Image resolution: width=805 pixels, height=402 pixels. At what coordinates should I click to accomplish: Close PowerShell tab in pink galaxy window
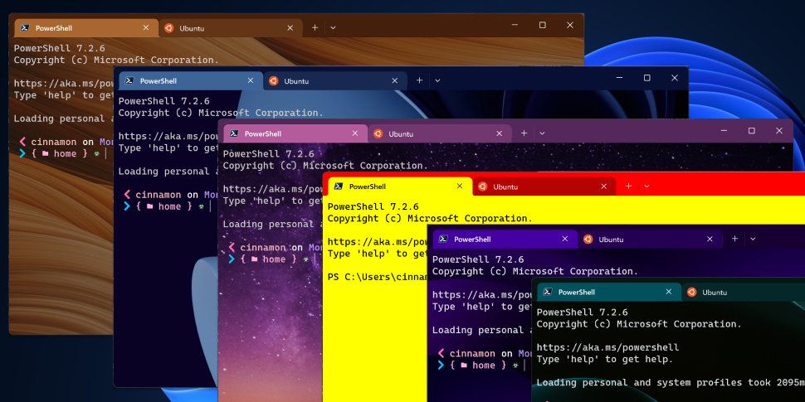[354, 133]
